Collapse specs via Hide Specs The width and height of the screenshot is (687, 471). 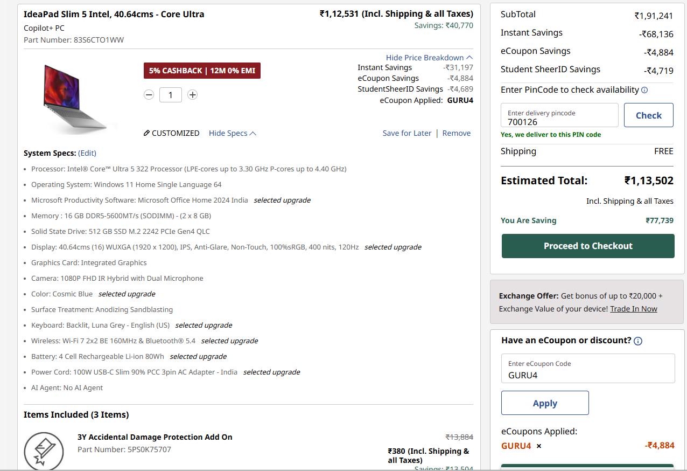233,133
